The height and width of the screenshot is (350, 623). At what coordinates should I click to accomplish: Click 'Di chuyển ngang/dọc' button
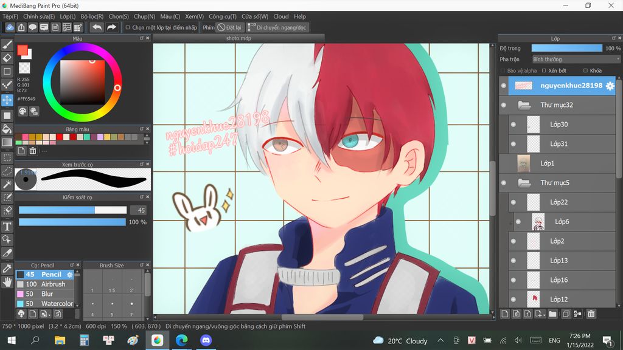(x=277, y=27)
